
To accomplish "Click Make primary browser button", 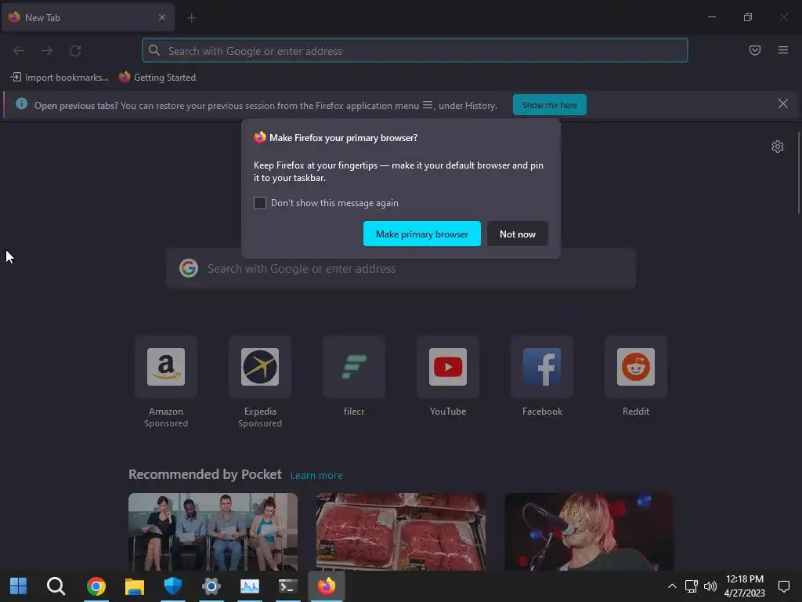I will pyautogui.click(x=422, y=234).
